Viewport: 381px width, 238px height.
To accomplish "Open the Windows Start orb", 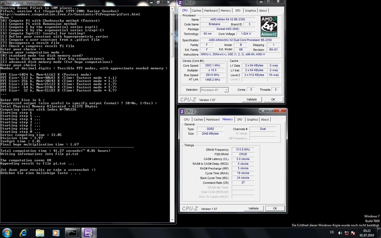I will 7,233.
